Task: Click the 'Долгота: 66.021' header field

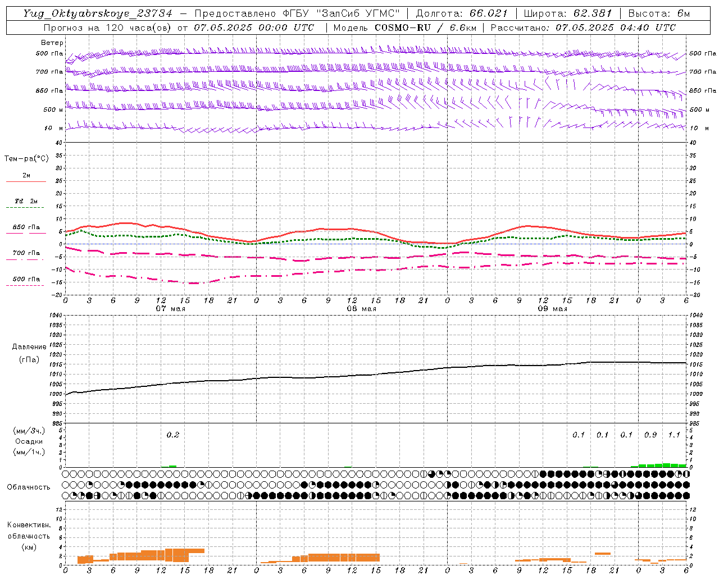Action: (462, 13)
